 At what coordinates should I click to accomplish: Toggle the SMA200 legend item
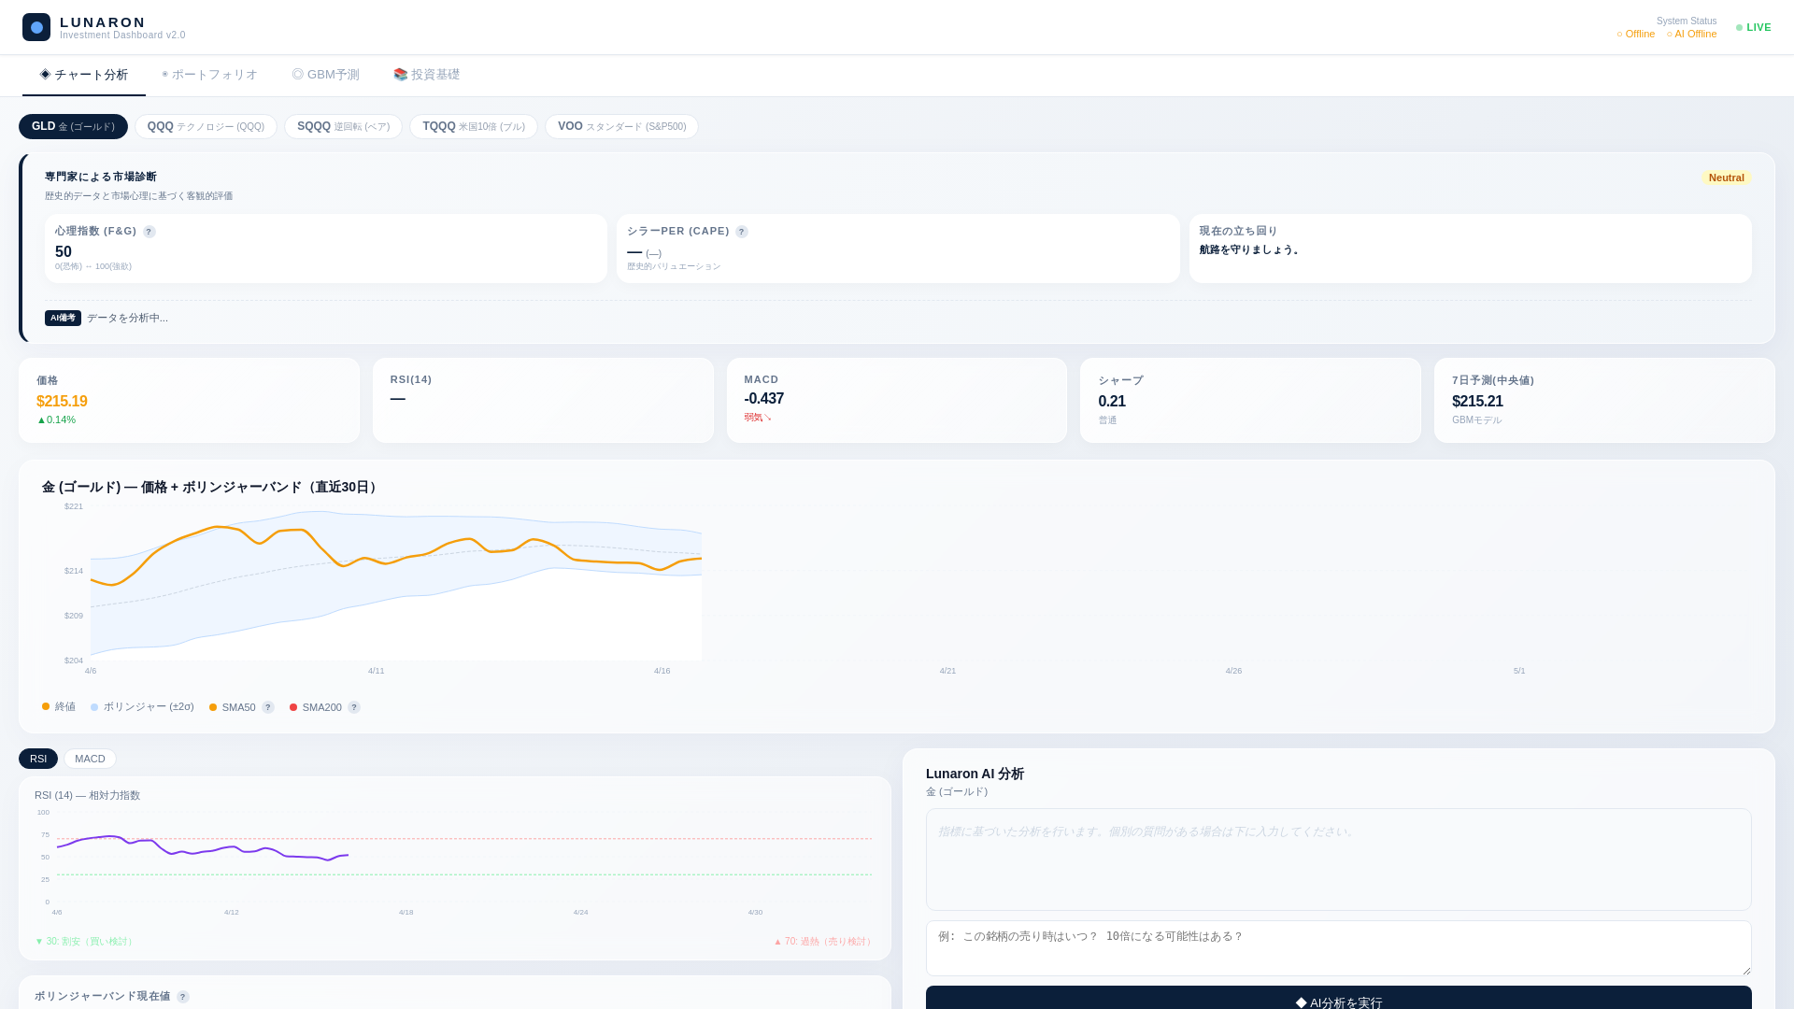[316, 707]
